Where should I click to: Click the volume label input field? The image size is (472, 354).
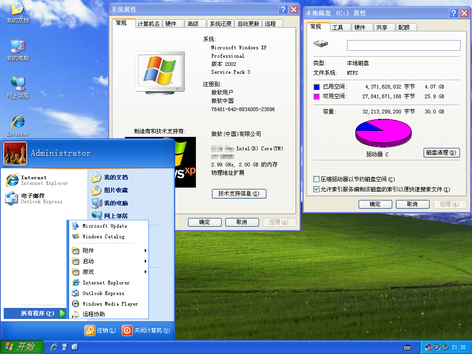403,45
